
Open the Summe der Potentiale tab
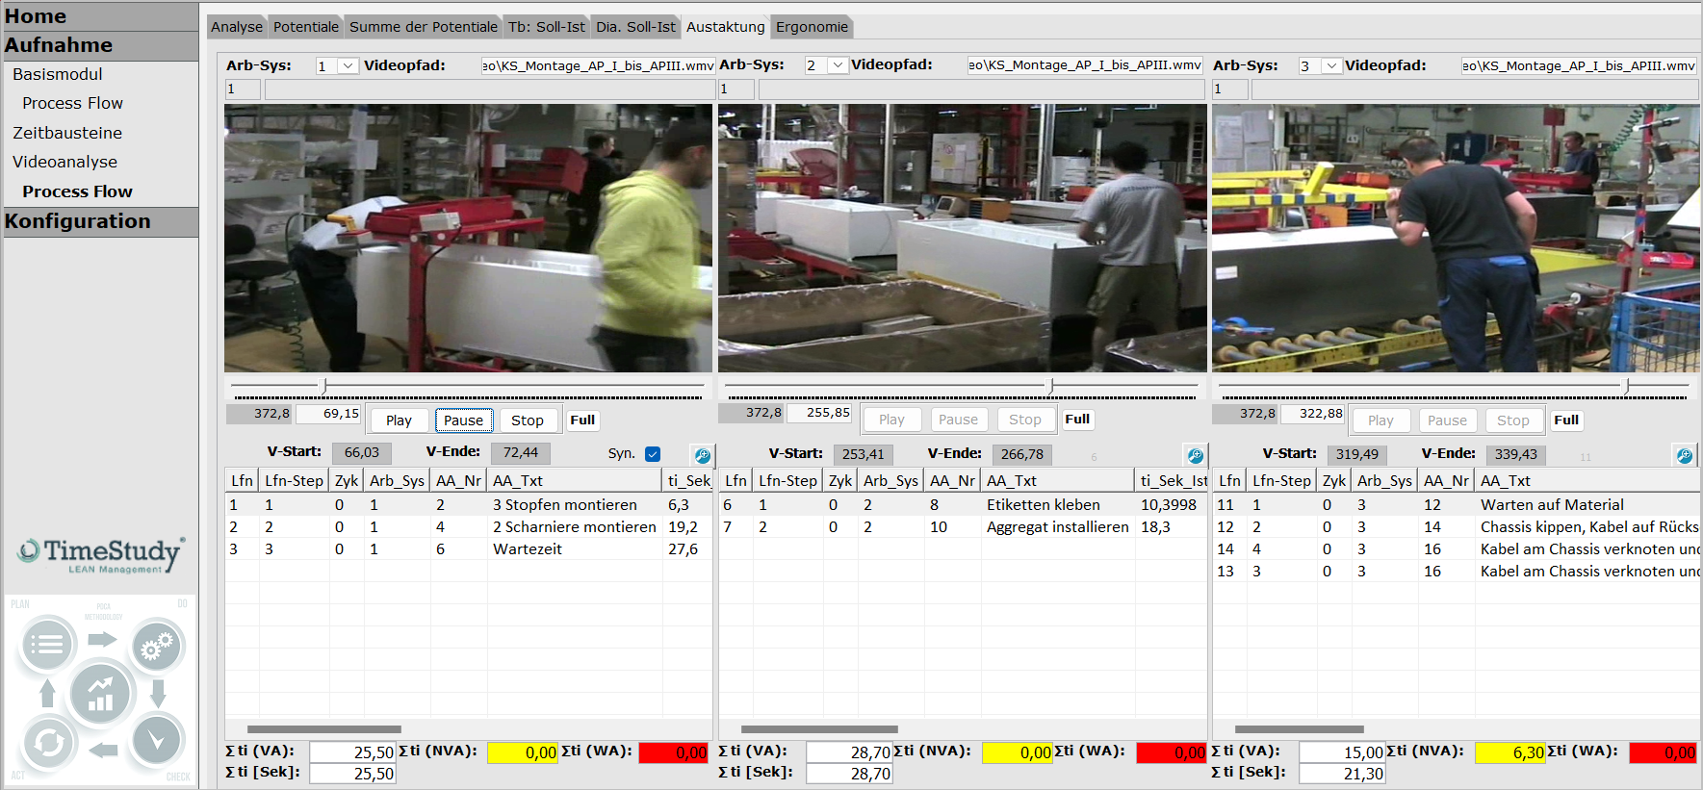[x=424, y=27]
